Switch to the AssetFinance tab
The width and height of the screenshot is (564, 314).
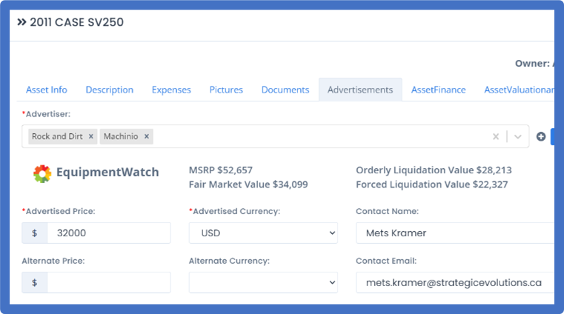coord(439,90)
